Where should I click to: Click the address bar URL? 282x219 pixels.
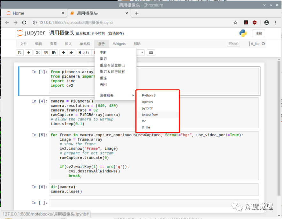tap(76, 22)
